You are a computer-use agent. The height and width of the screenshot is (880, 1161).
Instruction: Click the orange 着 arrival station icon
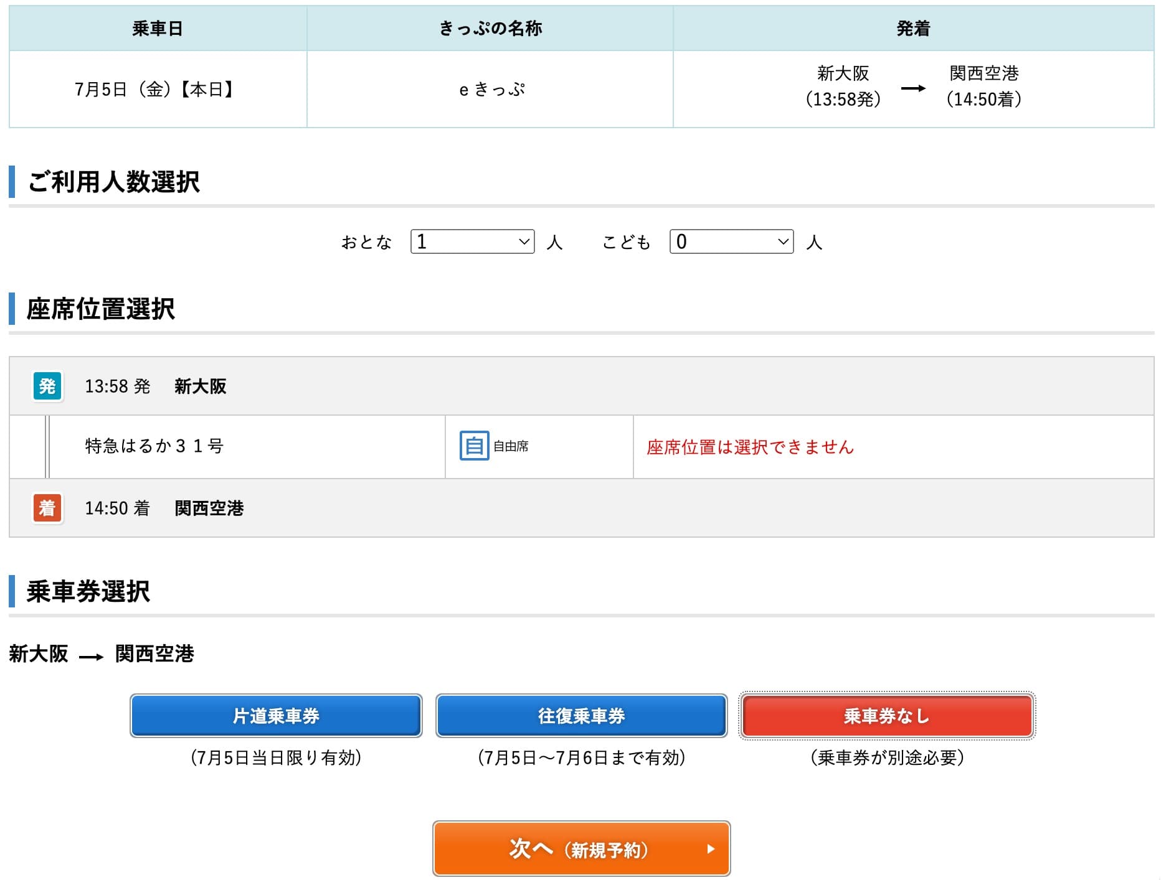pos(47,508)
